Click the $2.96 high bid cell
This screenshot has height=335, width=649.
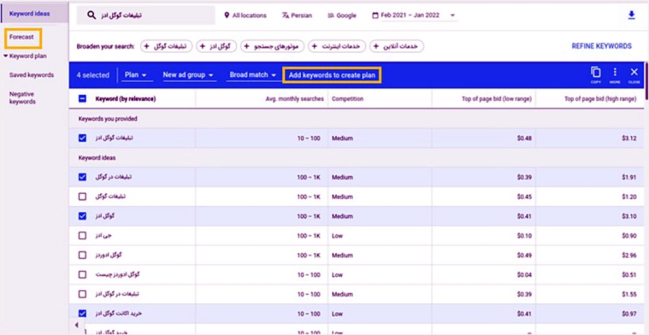tap(629, 256)
